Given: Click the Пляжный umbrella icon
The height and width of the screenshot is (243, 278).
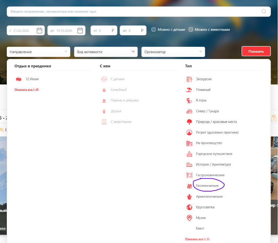Looking at the screenshot, I should click(x=189, y=89).
